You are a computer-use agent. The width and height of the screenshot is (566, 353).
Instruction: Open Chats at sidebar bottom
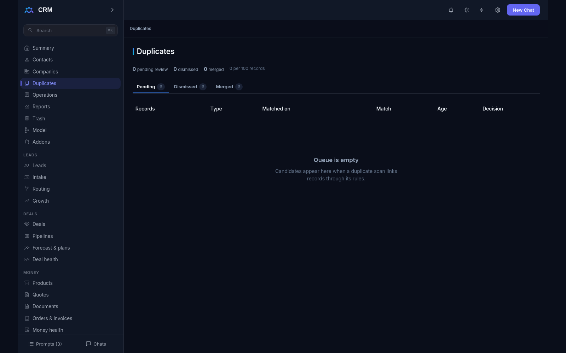96,344
